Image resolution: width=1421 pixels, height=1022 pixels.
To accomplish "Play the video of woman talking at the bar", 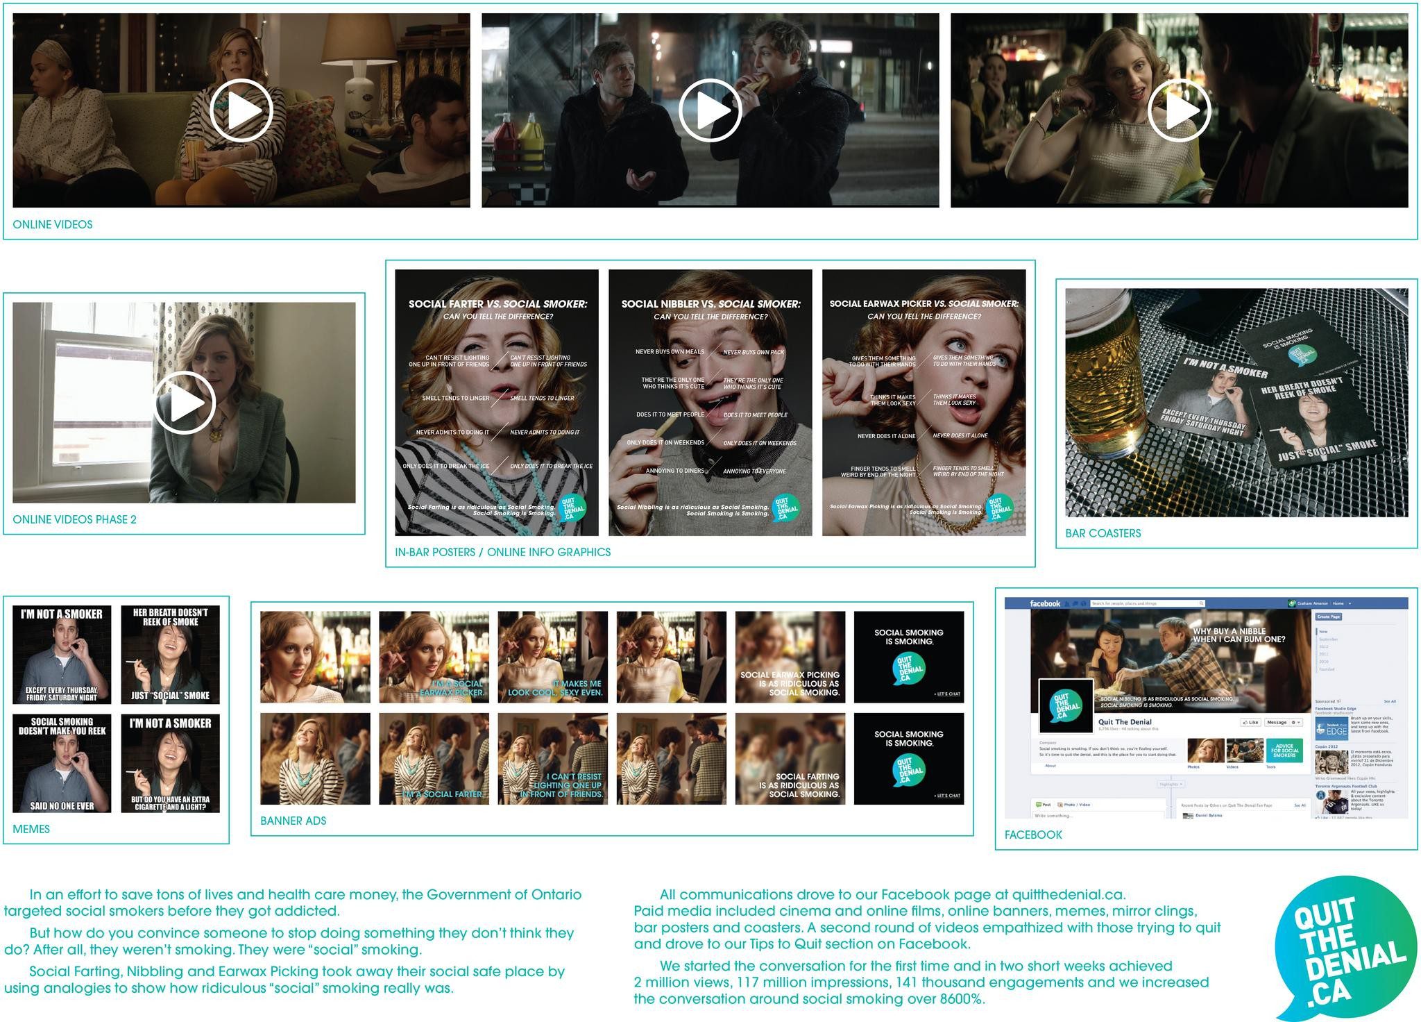I will pos(1179,110).
